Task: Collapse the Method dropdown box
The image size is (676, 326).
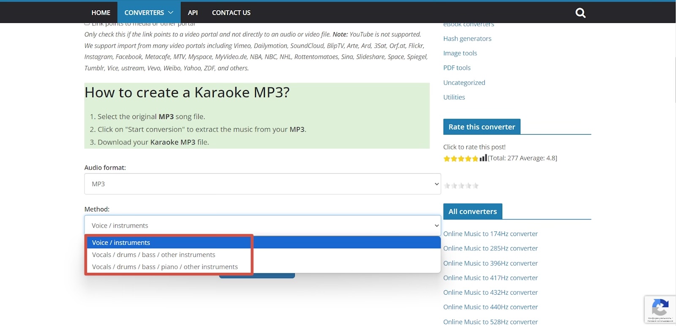Action: [x=262, y=225]
